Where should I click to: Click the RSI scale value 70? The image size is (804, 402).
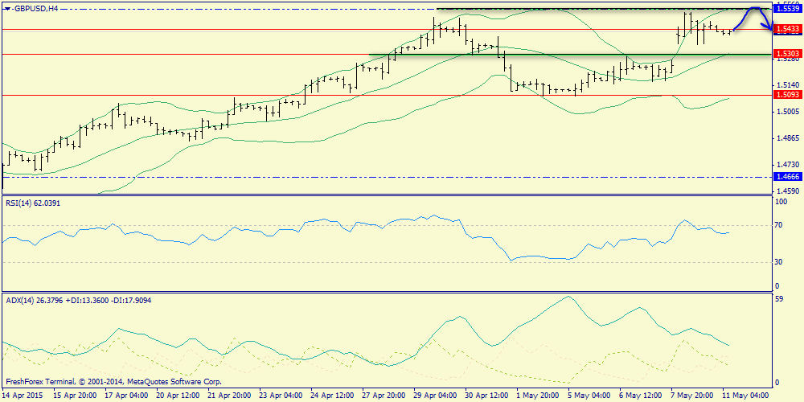(780, 225)
